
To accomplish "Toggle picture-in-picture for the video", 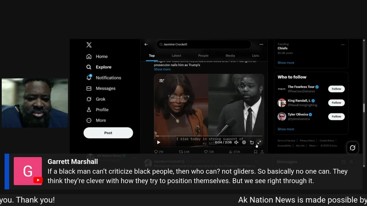I will pyautogui.click(x=252, y=142).
